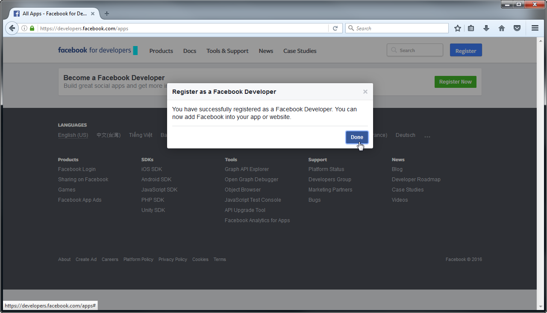
Task: Reload the page with the refresh icon
Action: click(335, 29)
